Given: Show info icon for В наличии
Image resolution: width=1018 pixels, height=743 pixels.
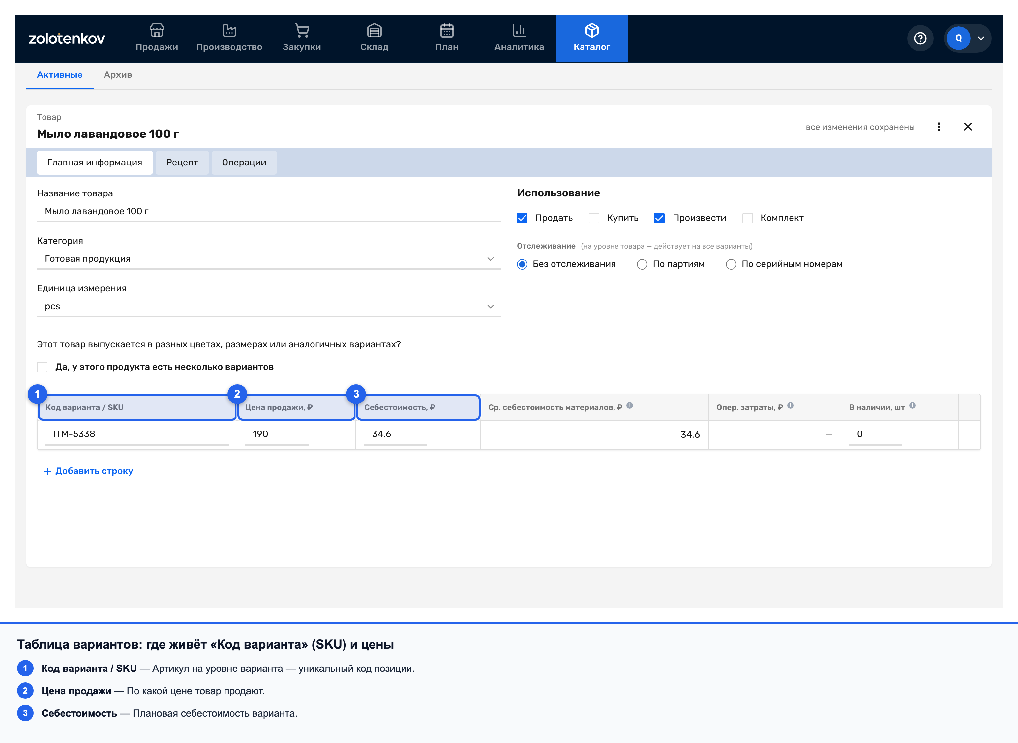Looking at the screenshot, I should coord(912,406).
